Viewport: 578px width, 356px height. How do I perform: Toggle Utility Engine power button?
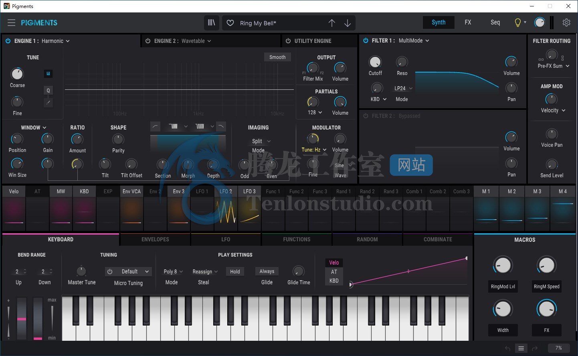pos(288,41)
